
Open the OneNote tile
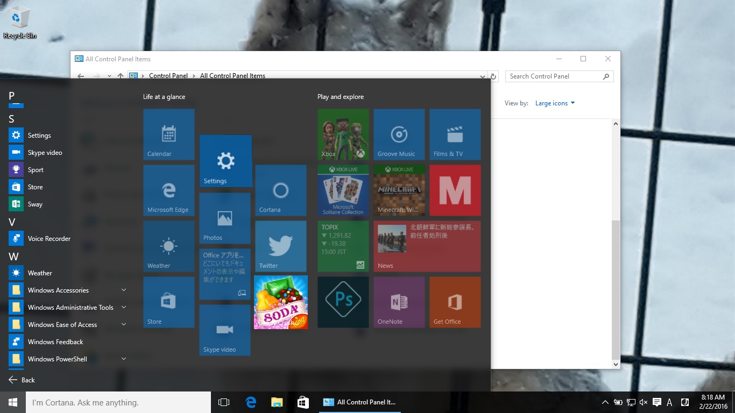[x=399, y=302]
